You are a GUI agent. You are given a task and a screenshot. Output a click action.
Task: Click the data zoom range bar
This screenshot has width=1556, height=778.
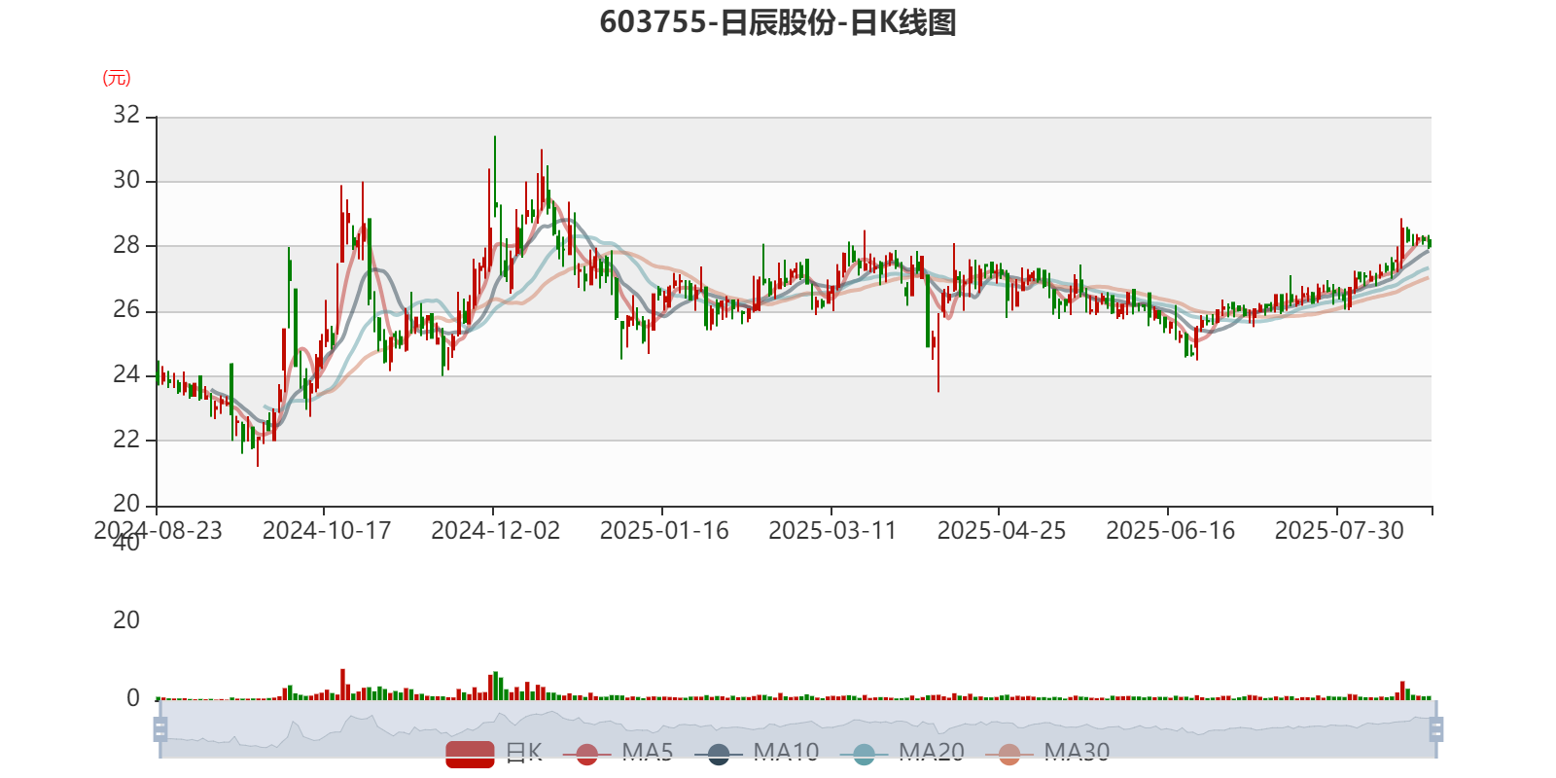[x=797, y=729]
